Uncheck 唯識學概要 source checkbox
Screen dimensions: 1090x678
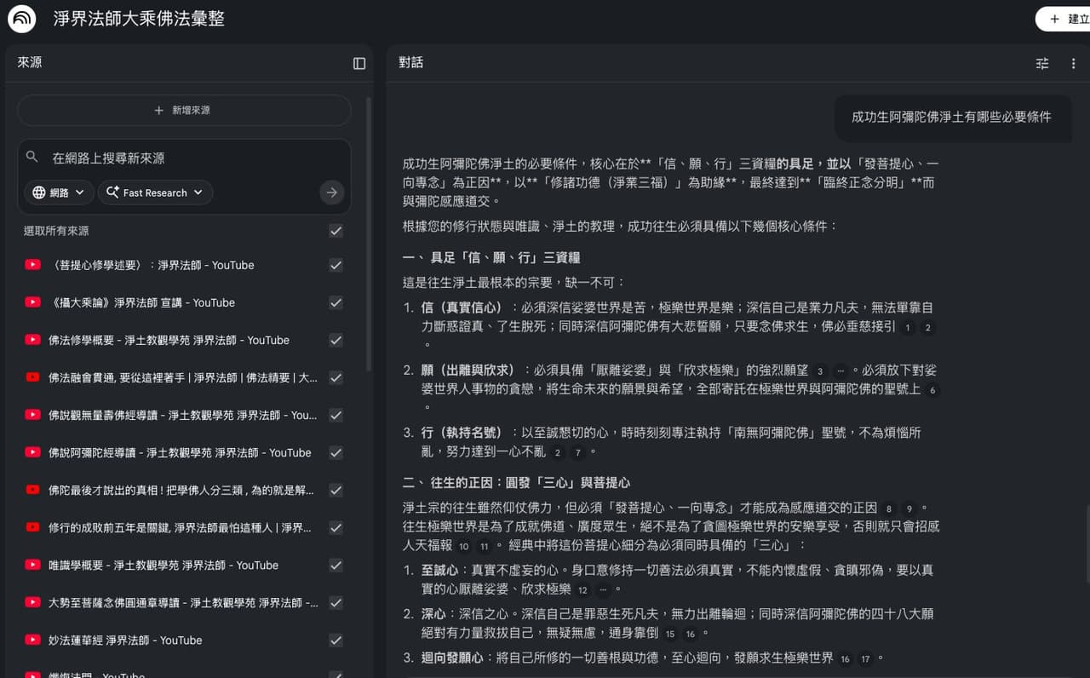tap(336, 565)
